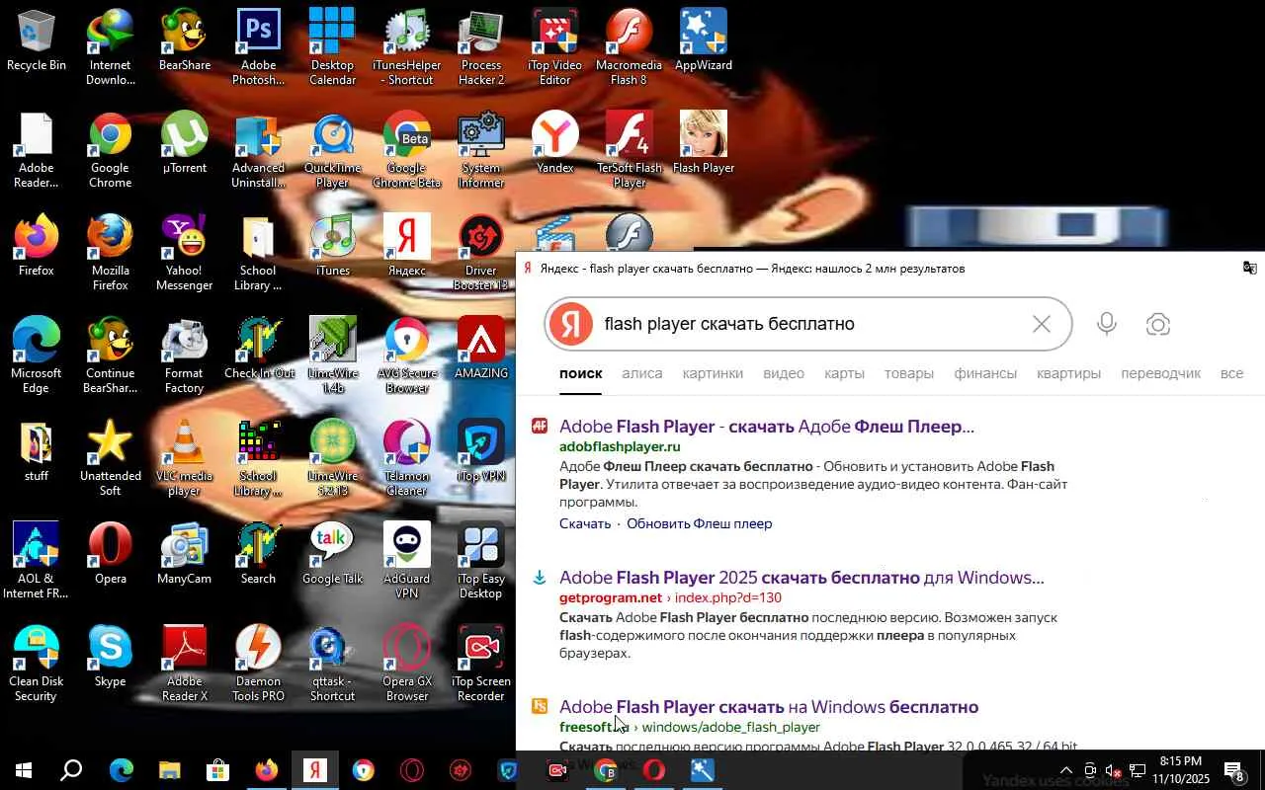Open the AVG Secure Browser desktop icon
This screenshot has height=790, width=1265.
(407, 355)
